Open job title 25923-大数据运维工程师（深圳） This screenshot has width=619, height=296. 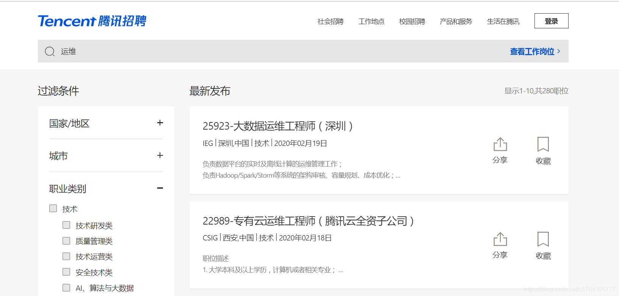(278, 126)
